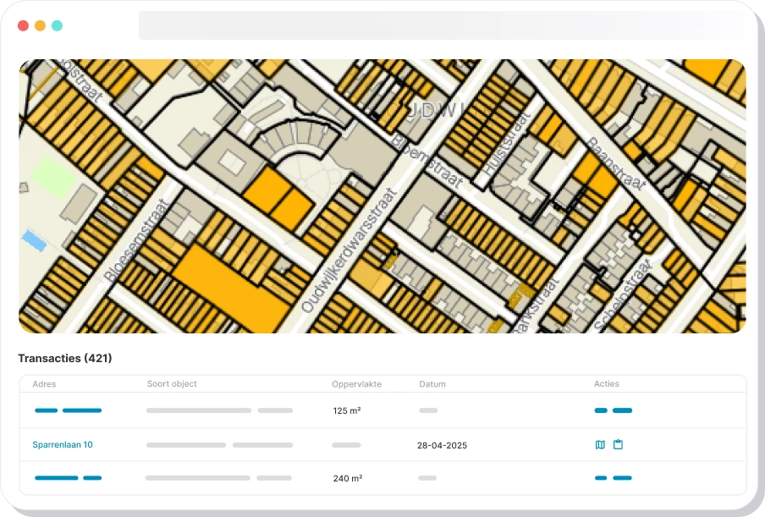Hit the yellow minimize window button
The height and width of the screenshot is (517, 765).
(40, 26)
